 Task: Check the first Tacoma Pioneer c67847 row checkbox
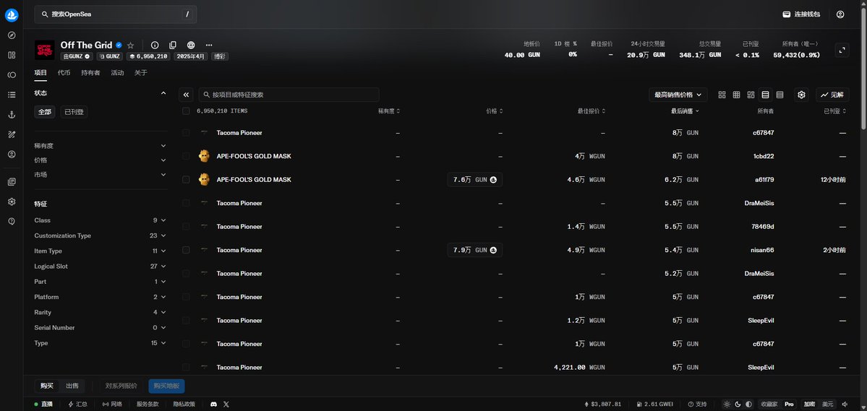pos(187,133)
